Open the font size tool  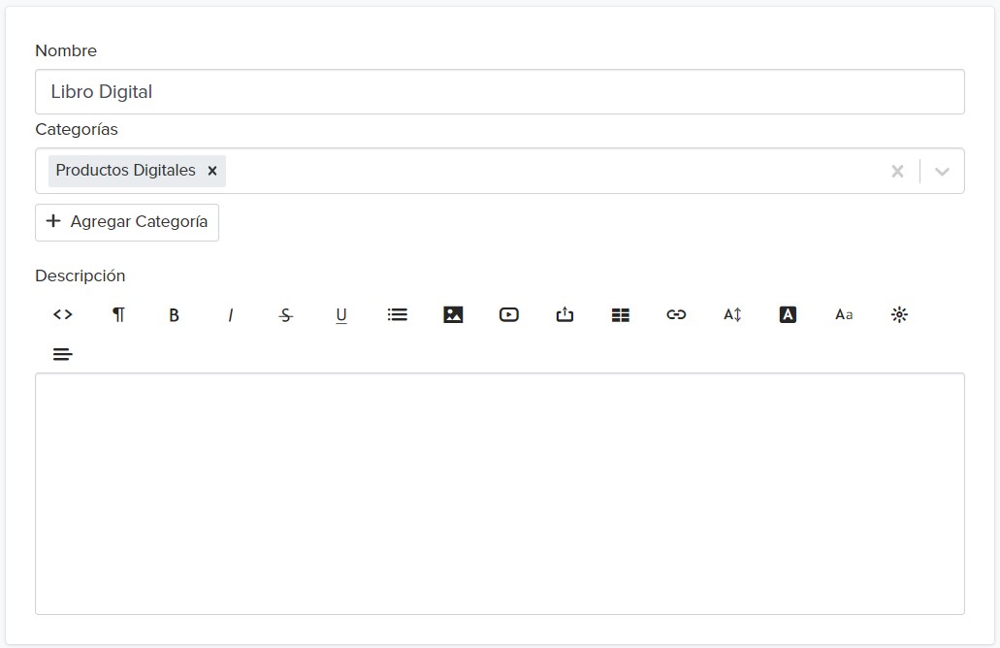click(732, 314)
